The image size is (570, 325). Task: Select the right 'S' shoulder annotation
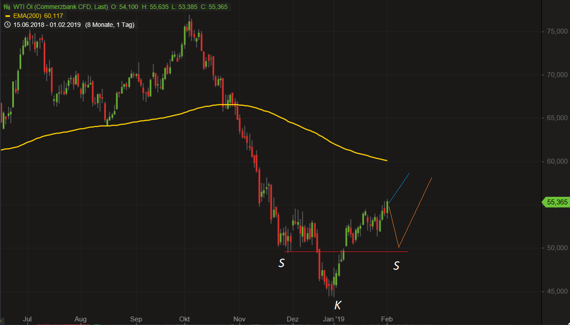(x=396, y=266)
